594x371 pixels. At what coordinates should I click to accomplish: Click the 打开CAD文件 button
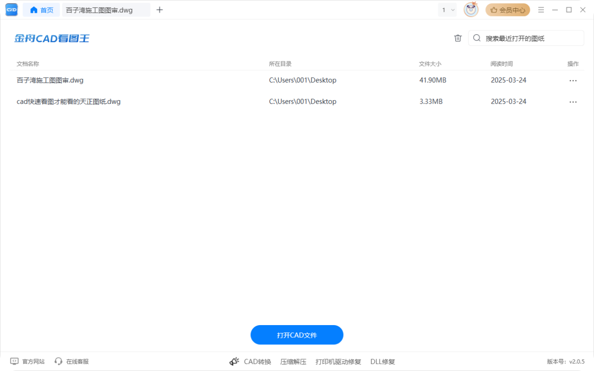pos(297,335)
